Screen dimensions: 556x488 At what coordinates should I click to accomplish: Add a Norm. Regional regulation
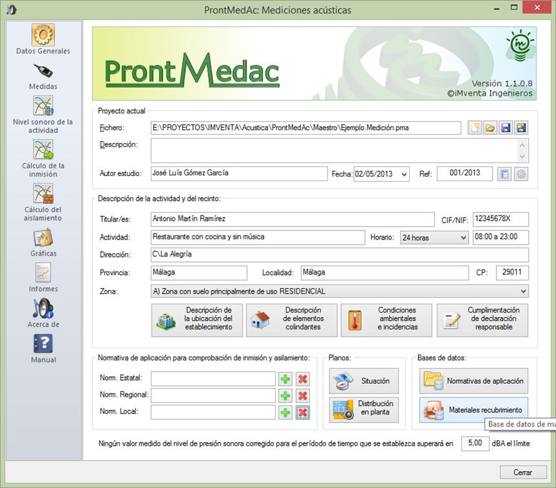point(285,396)
